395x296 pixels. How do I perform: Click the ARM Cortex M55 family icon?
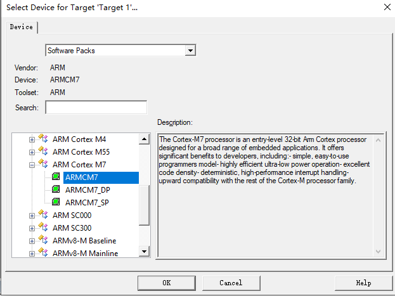43,151
